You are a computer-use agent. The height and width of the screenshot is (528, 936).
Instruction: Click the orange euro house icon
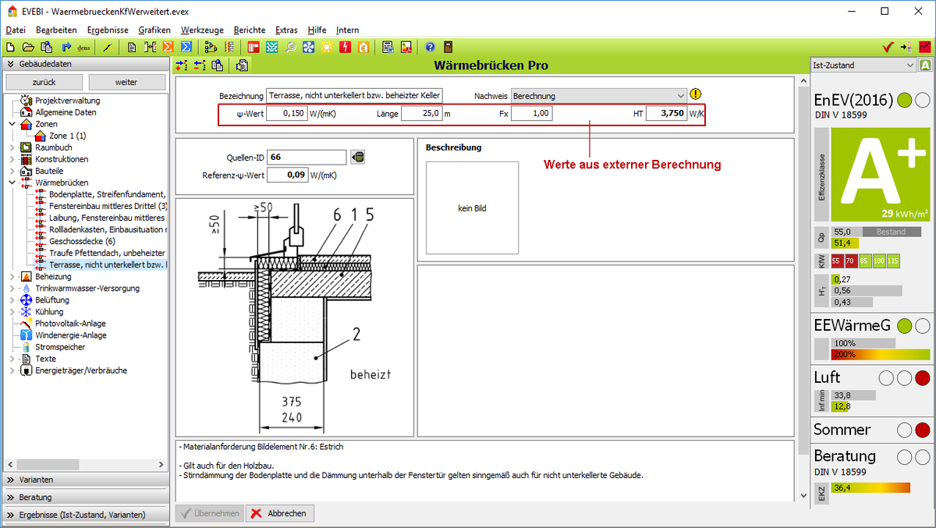pos(363,47)
